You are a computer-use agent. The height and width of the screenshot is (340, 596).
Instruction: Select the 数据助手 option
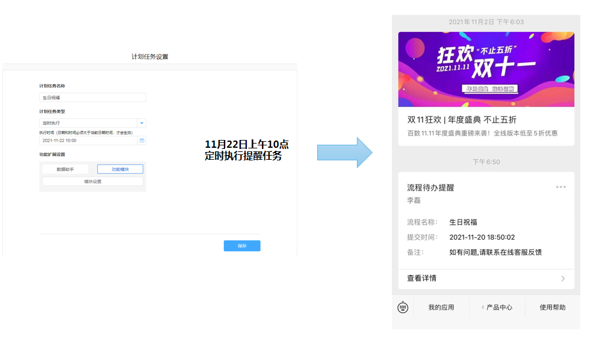coord(65,169)
